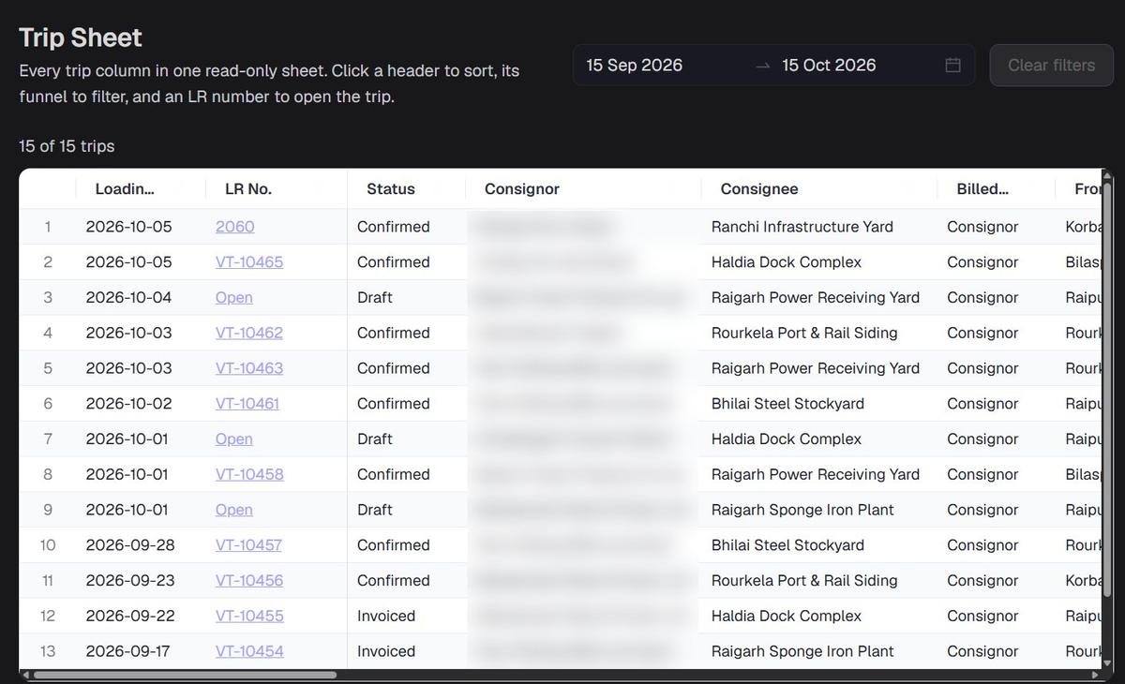Open the draft trip dated 2026-10-04

pos(233,297)
